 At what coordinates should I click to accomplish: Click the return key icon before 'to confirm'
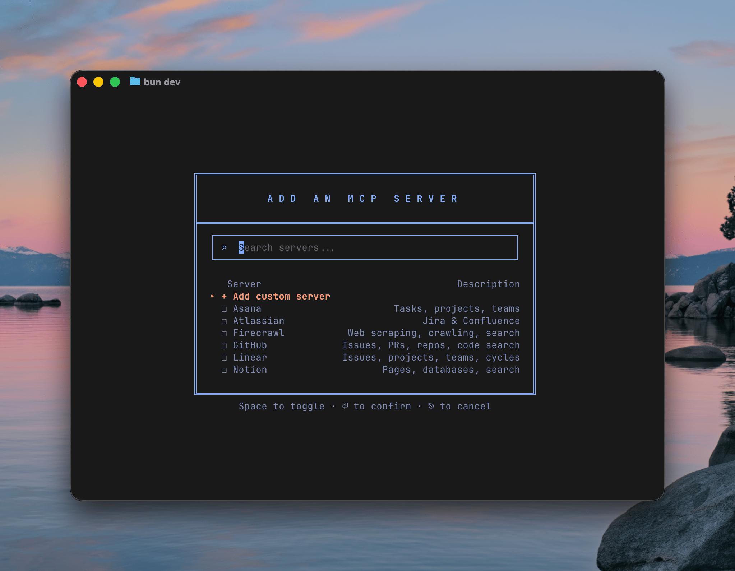(x=345, y=406)
